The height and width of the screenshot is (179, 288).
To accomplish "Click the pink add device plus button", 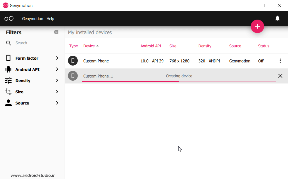I will pos(257,26).
